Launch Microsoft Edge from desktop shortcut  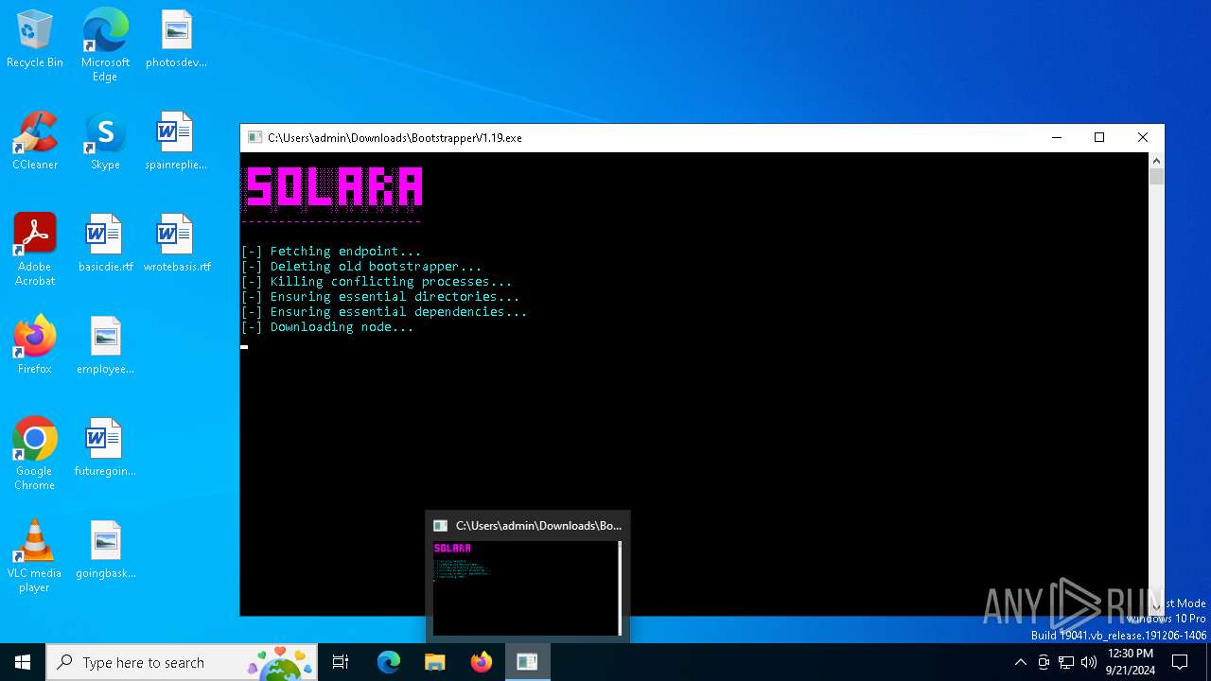(x=105, y=45)
